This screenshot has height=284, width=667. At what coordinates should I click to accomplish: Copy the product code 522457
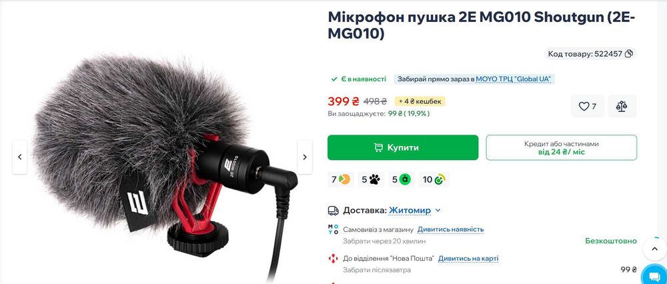[x=629, y=54]
